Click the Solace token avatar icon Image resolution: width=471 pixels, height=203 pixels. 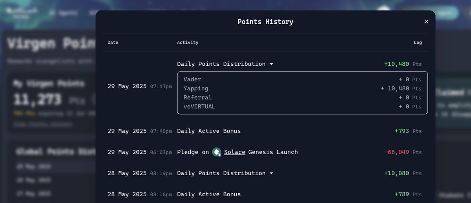pyautogui.click(x=217, y=152)
